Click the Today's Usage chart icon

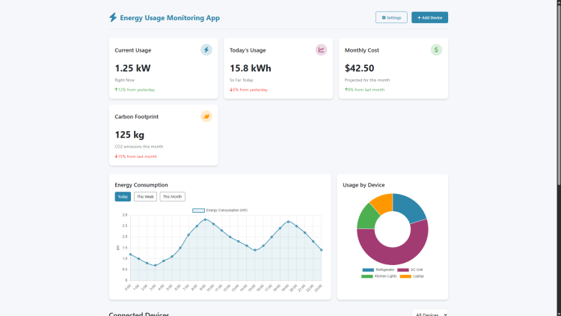click(322, 50)
